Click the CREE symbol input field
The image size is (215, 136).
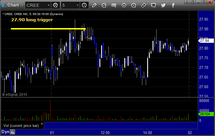(36, 5)
